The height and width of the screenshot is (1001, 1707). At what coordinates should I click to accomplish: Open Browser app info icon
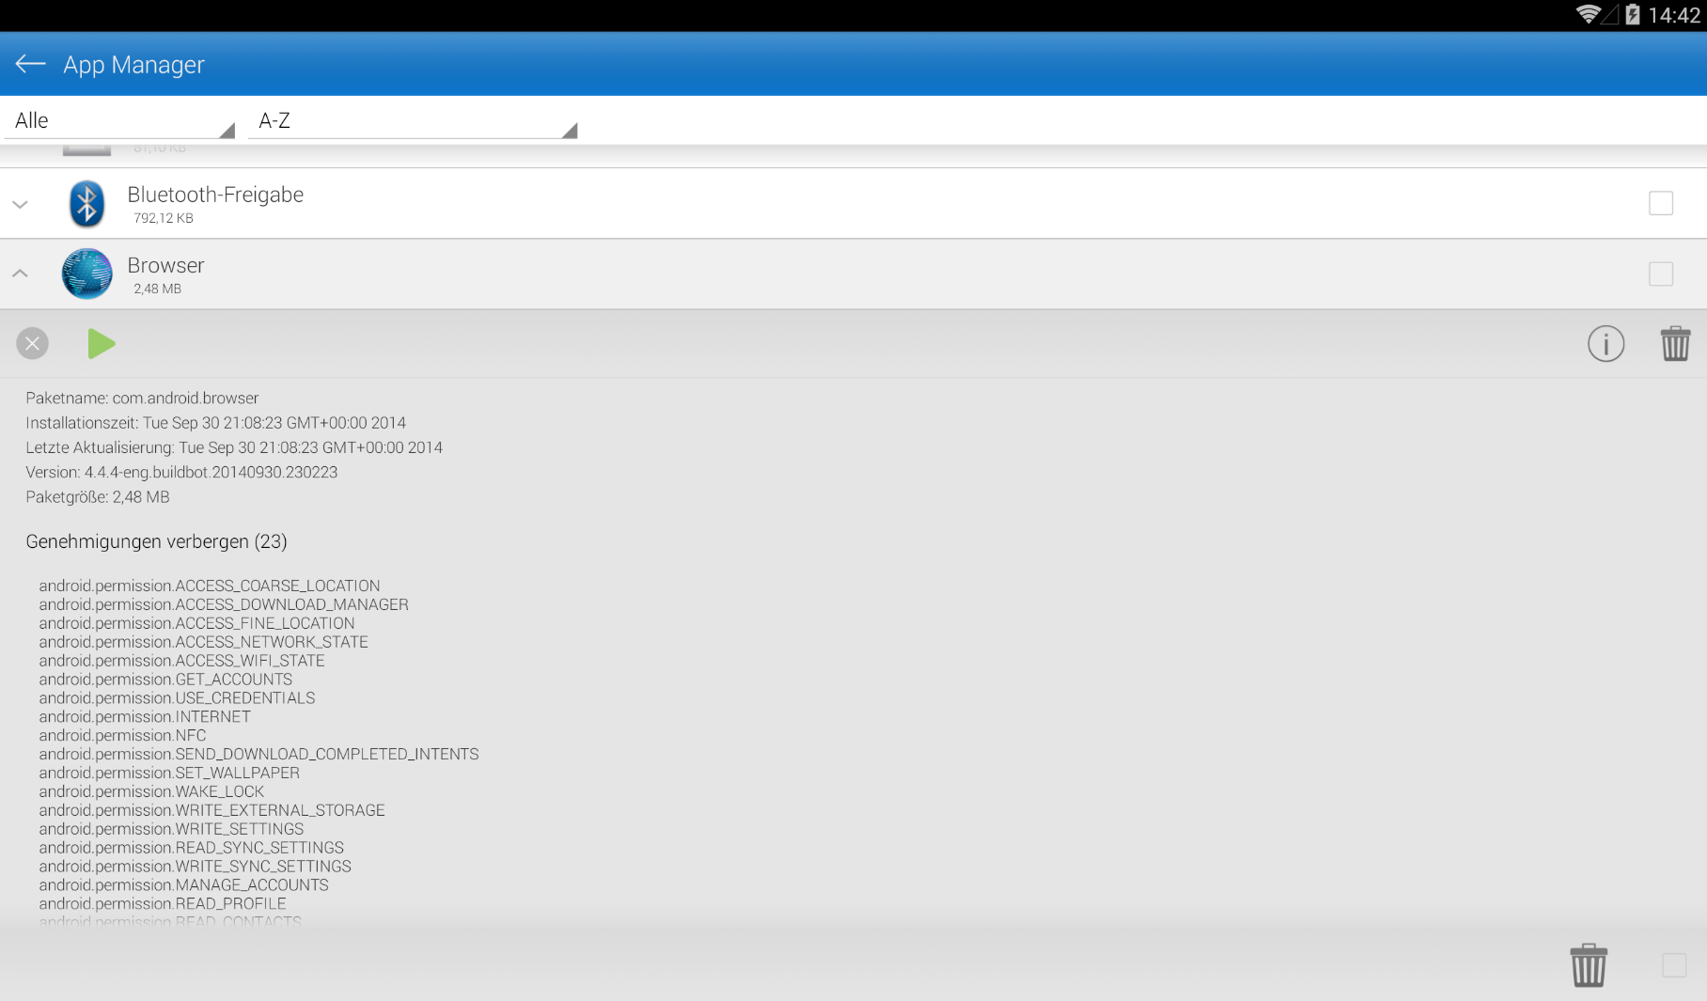pyautogui.click(x=1605, y=344)
